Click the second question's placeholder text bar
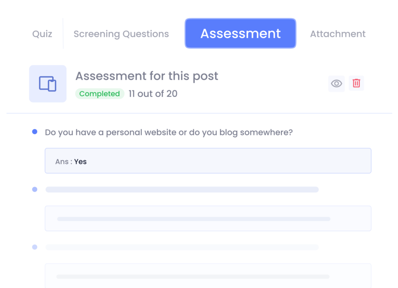 182,189
